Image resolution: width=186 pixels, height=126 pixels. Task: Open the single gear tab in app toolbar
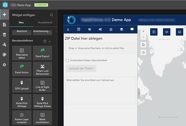pos(89,29)
